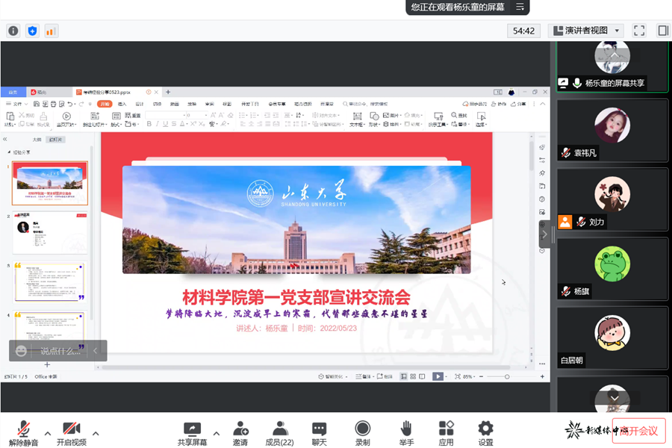Toggle Share Screen (共享屏幕)

(192, 432)
